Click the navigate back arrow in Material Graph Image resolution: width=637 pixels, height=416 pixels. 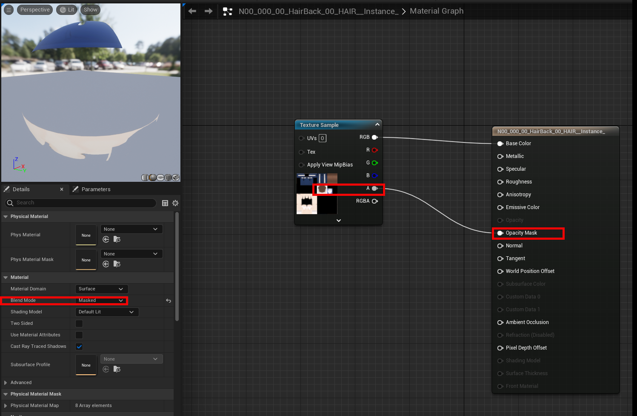192,11
